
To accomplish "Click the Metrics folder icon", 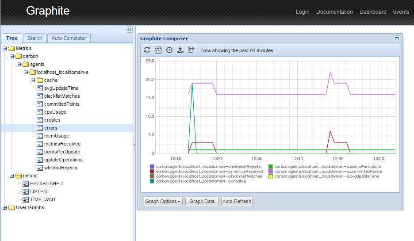I will point(11,48).
